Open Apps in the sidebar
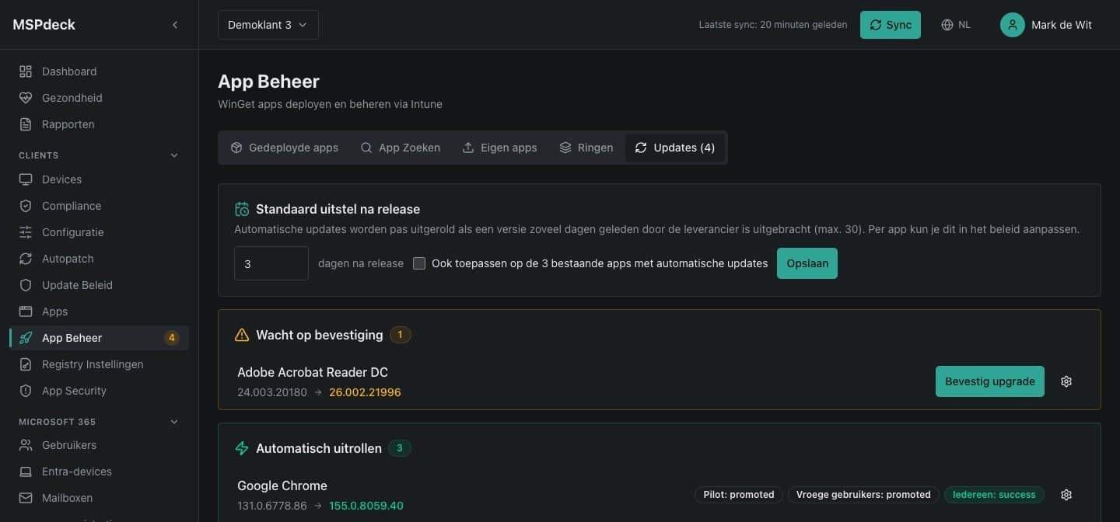 point(99,311)
